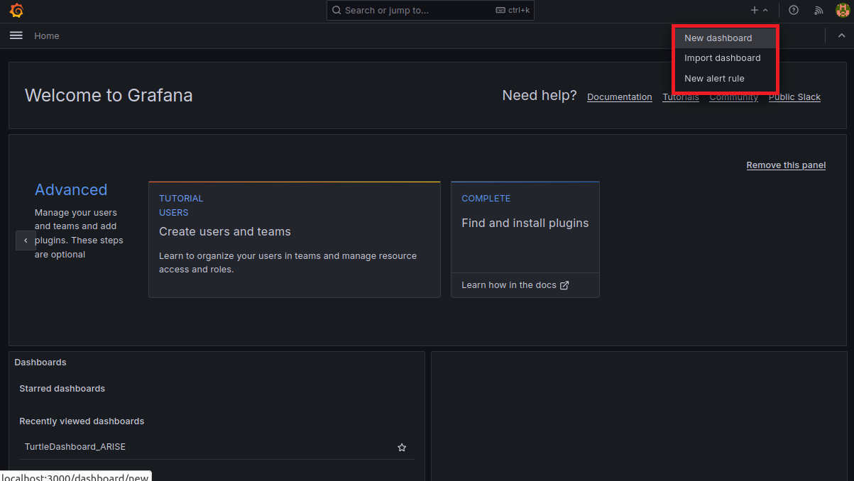
Task: Click the Home breadcrumb
Action: [x=47, y=36]
